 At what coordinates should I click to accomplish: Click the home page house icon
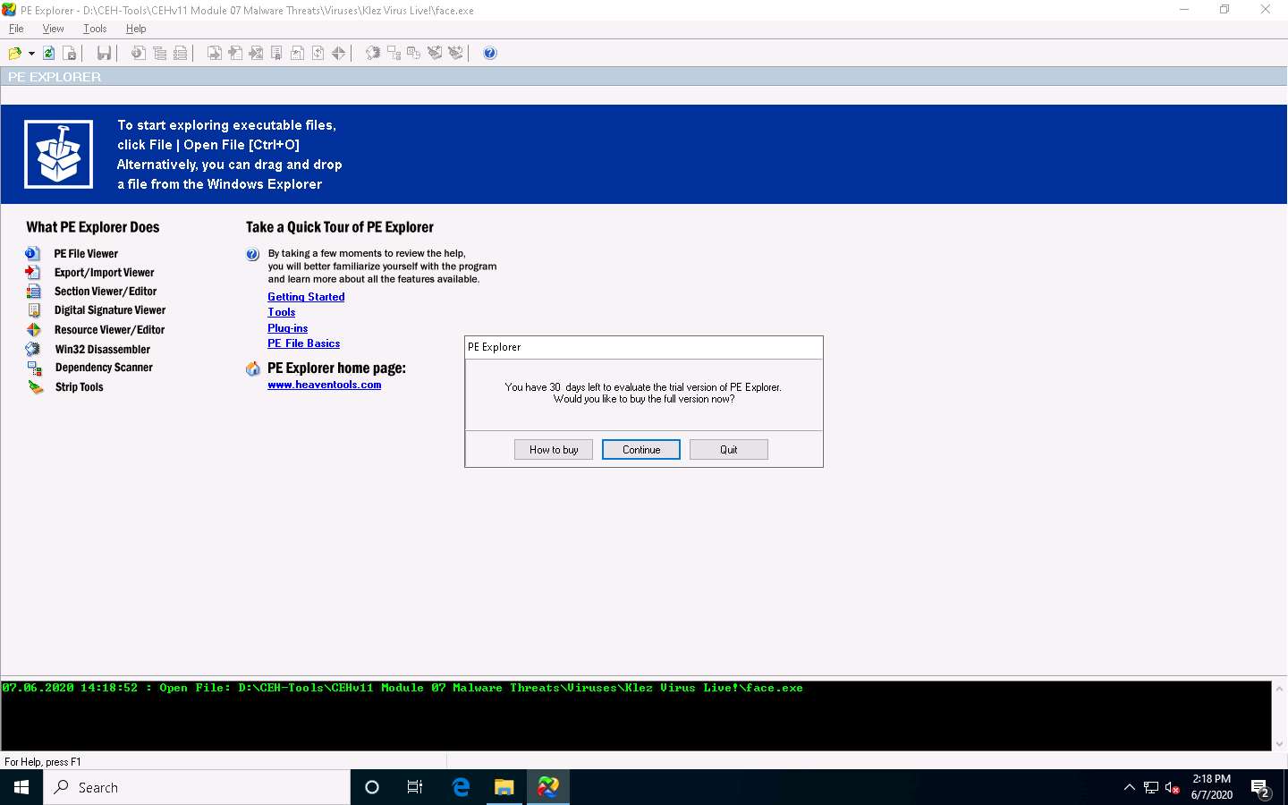253,369
